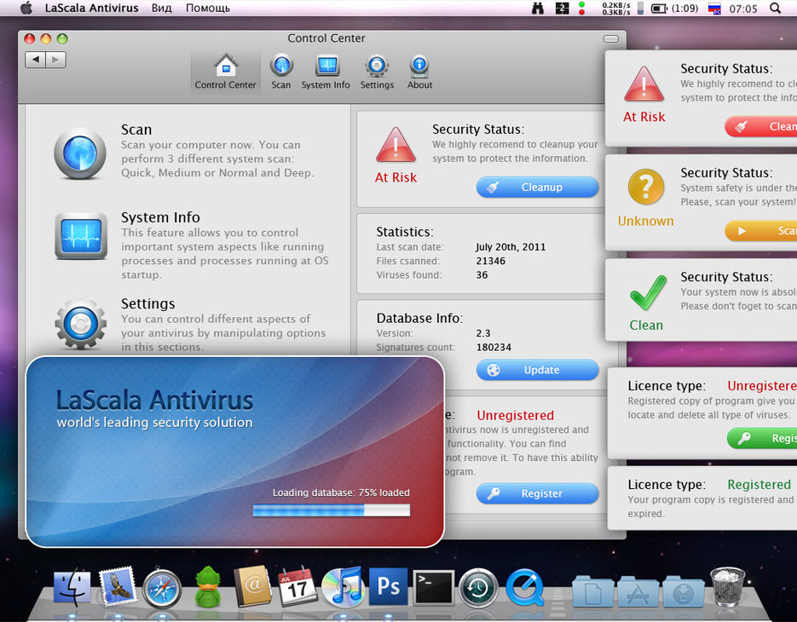Open Terminal in the Dock

[433, 587]
